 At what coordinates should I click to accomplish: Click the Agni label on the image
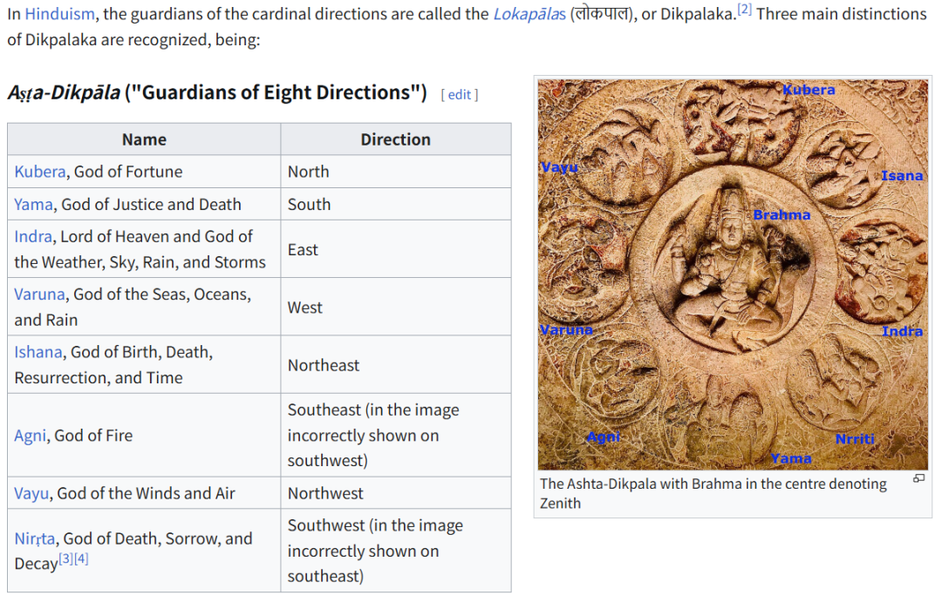[x=604, y=436]
